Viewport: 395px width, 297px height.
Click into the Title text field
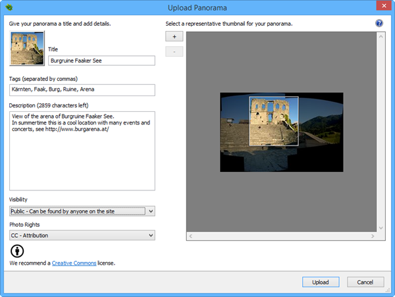[101, 61]
